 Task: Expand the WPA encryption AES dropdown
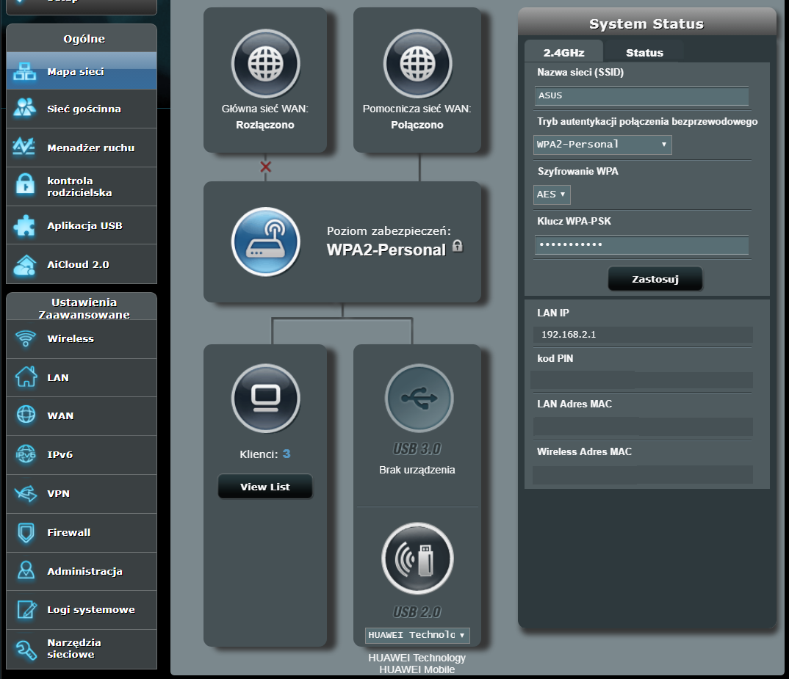552,195
